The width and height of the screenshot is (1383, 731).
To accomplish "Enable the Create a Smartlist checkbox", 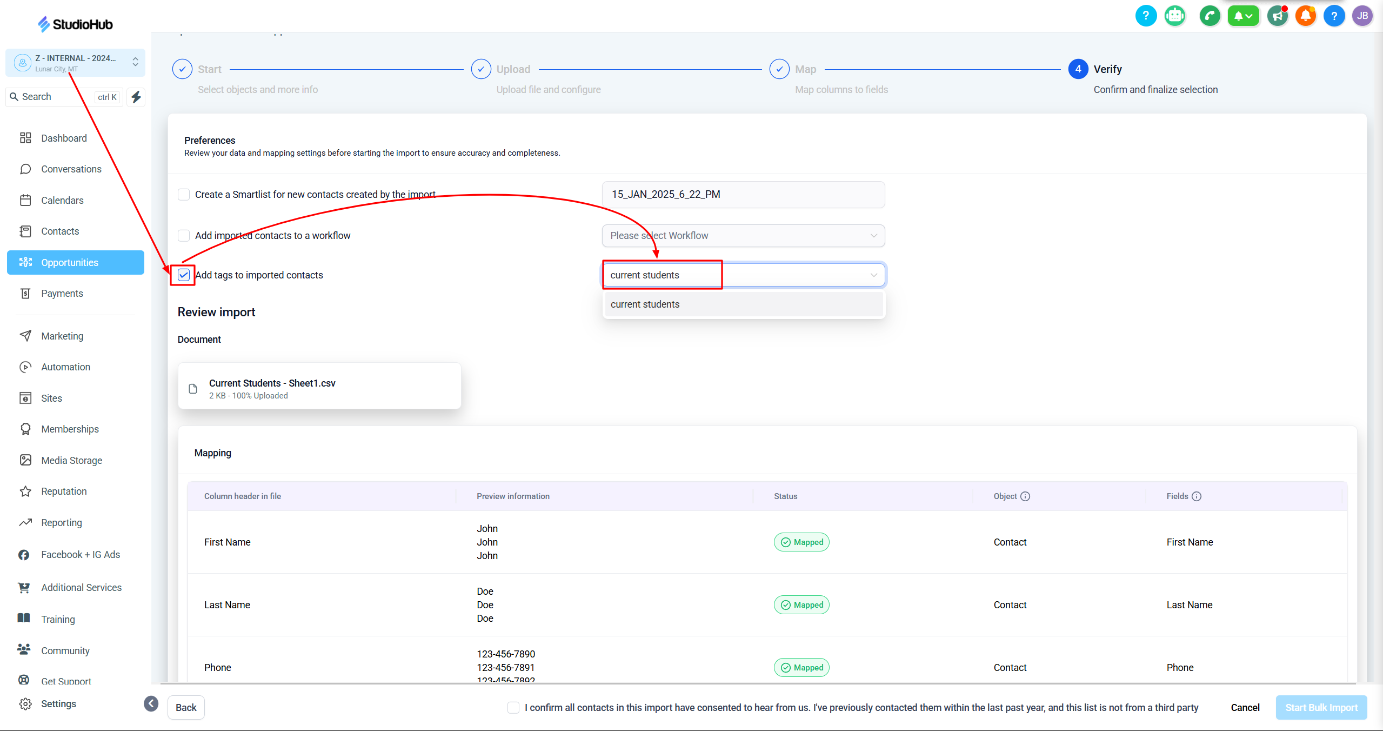I will click(184, 195).
